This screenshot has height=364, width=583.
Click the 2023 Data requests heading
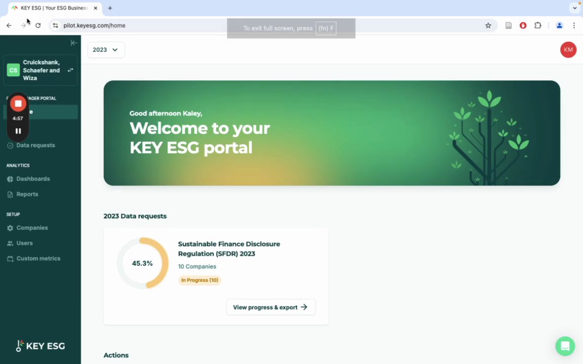[x=135, y=216]
